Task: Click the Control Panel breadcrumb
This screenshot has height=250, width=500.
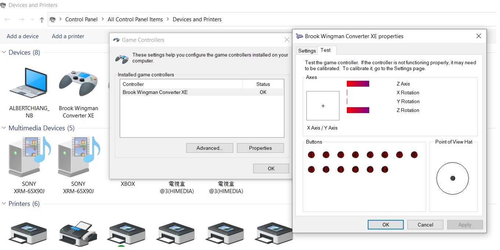Action: [x=82, y=19]
